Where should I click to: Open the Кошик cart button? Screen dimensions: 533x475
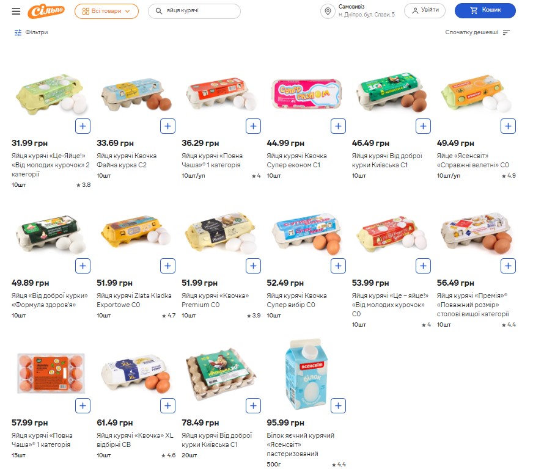(485, 10)
